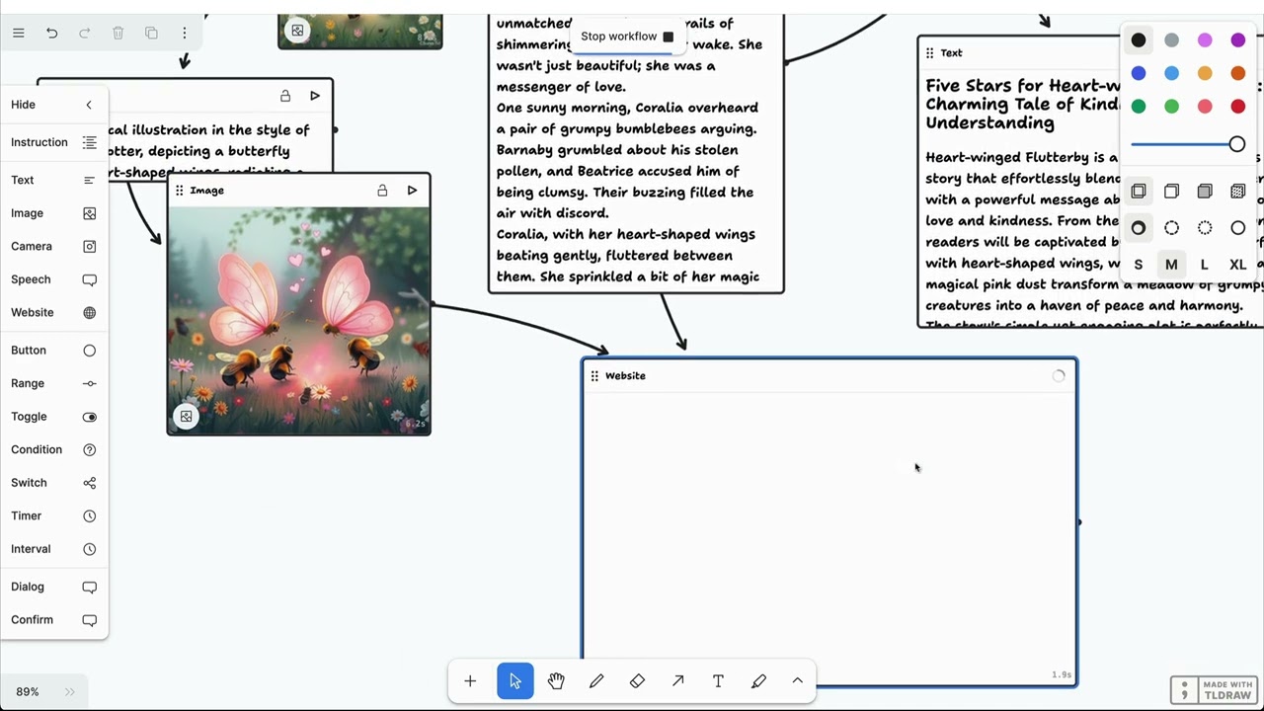Insert a Confirm node
Screen dimensions: 1264x711
point(54,619)
